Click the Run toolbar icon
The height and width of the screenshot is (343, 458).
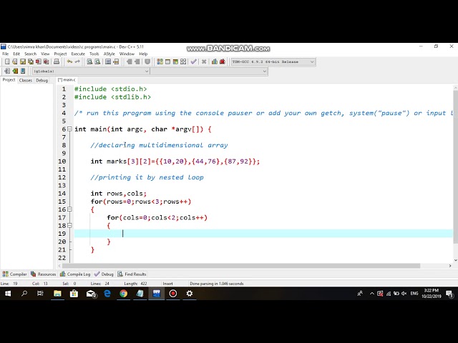(167, 61)
